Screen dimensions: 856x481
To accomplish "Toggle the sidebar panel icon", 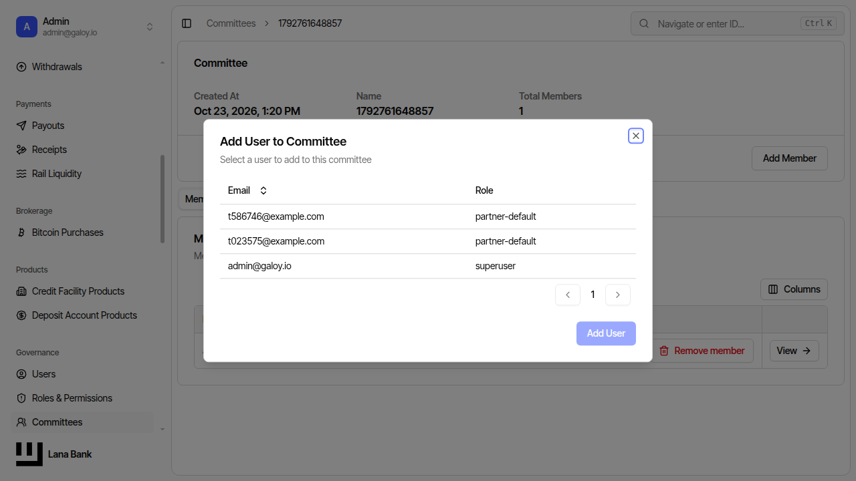I will 187,23.
